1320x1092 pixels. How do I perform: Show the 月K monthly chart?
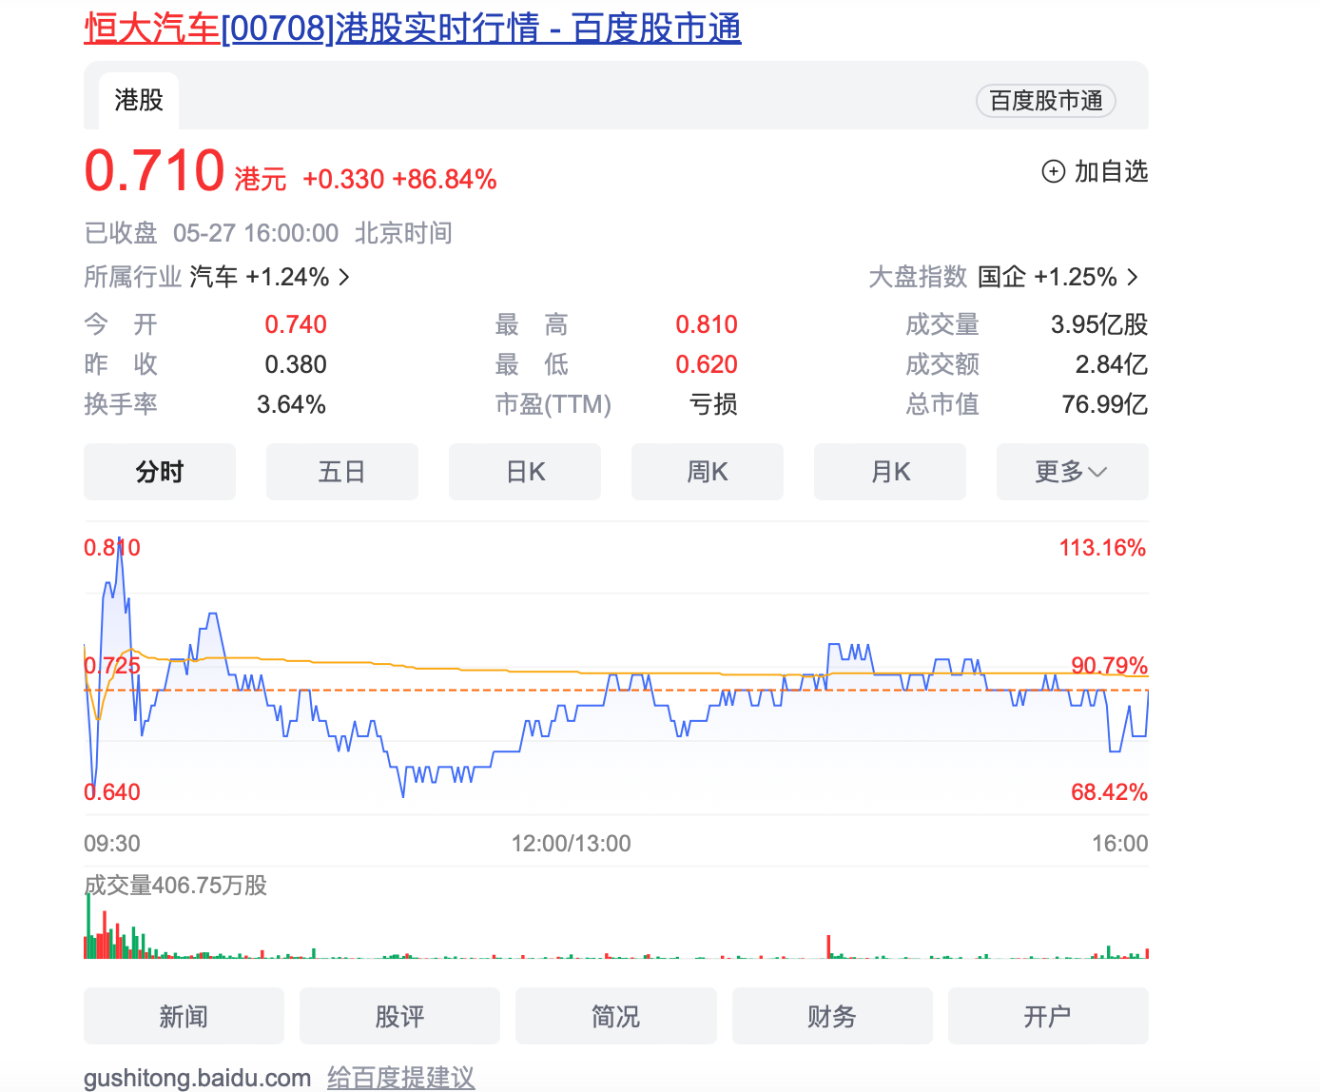pyautogui.click(x=890, y=472)
